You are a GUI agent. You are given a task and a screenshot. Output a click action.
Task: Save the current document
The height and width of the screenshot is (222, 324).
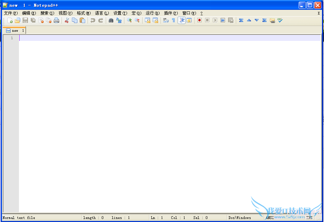point(25,20)
